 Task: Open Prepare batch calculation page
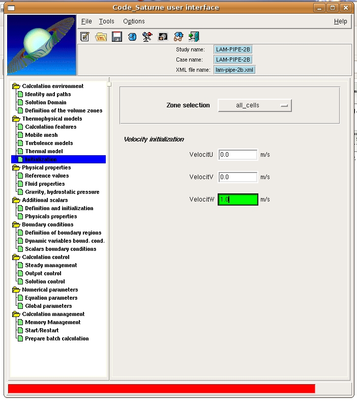click(x=57, y=338)
